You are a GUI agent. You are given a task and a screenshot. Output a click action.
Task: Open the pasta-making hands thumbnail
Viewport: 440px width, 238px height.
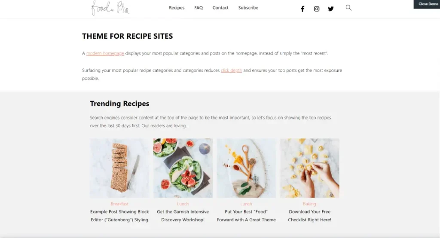point(309,168)
